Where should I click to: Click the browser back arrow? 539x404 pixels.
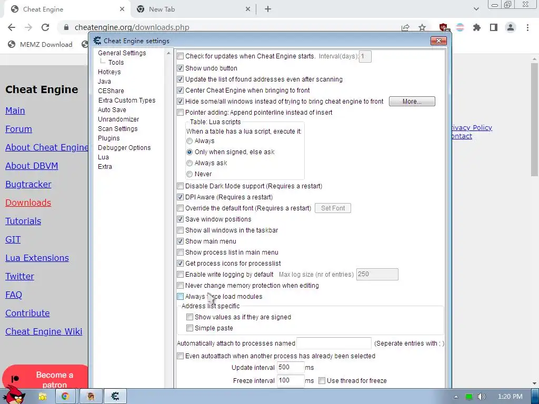tap(12, 27)
